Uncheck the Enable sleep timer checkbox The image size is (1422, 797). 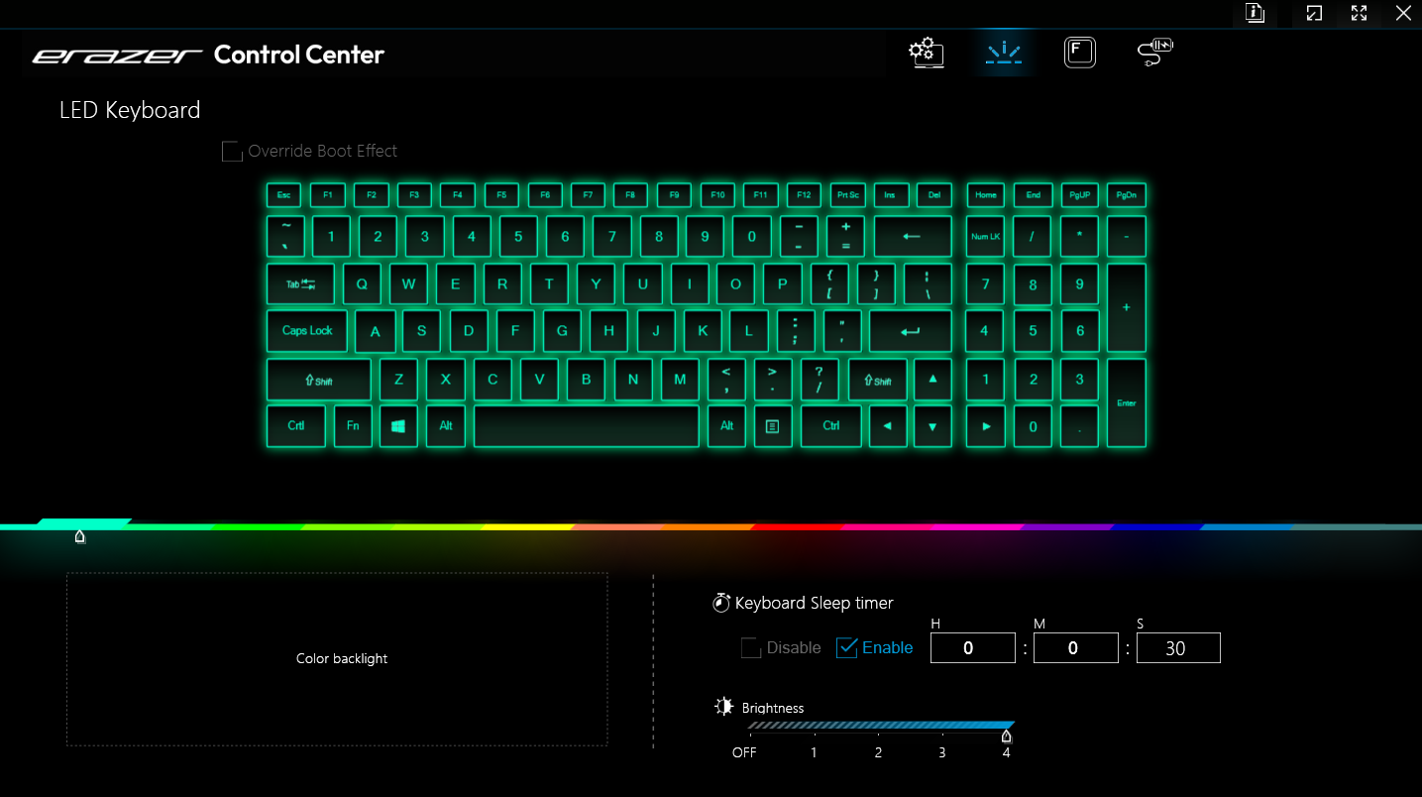[x=847, y=647]
